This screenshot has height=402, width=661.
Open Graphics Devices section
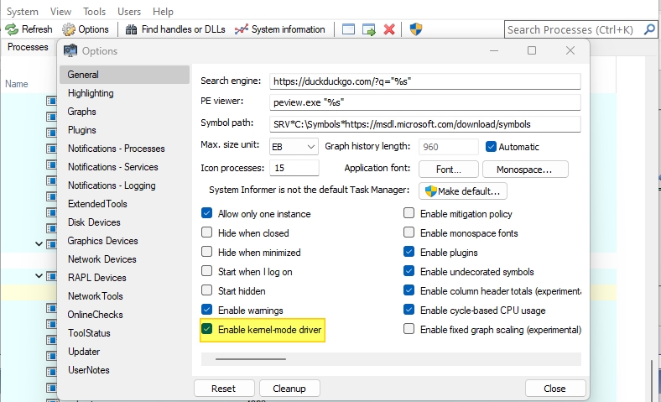point(124,241)
